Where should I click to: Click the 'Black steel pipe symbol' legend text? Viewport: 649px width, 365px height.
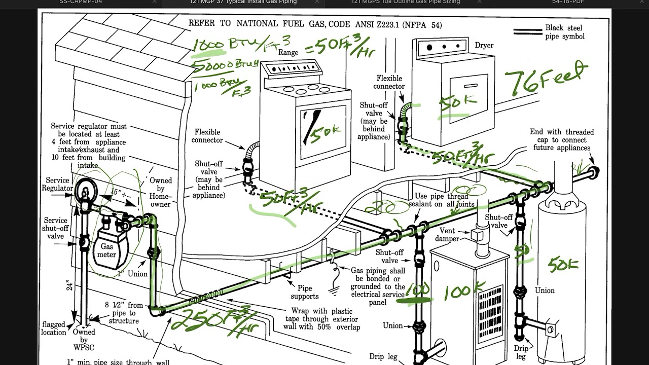(x=565, y=32)
